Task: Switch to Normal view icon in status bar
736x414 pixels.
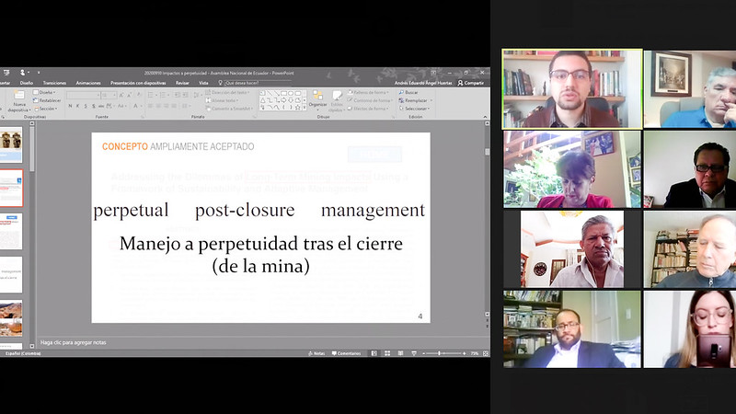Action: pos(374,353)
